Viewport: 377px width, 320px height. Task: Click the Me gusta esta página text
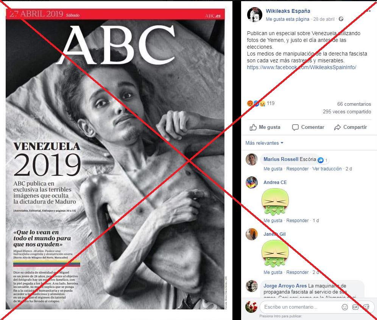click(x=287, y=19)
